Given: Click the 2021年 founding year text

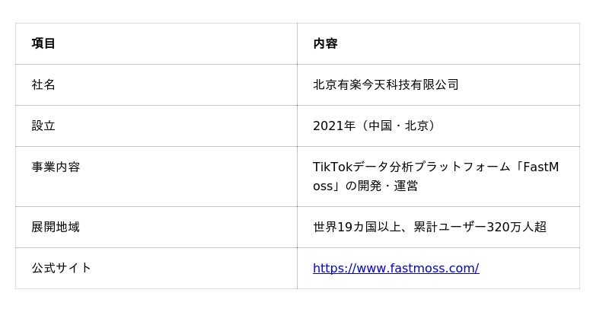Looking at the screenshot, I should 334,126.
